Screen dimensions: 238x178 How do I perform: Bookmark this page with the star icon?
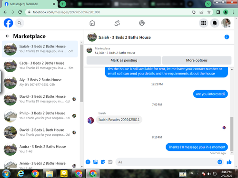(209, 12)
